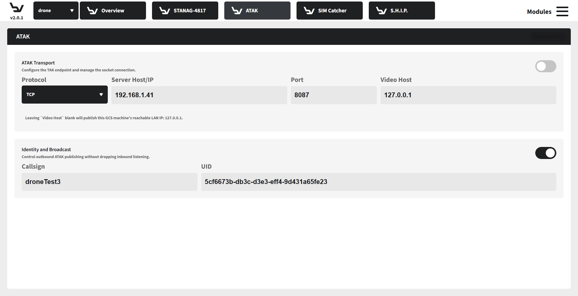This screenshot has height=296, width=578.
Task: Click the ATAK tab logo icon
Action: tap(237, 11)
